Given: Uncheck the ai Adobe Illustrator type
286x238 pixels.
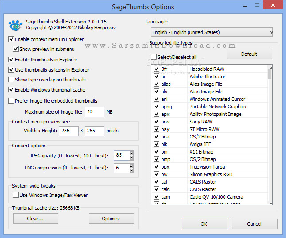Looking at the screenshot, I should (x=156, y=76).
